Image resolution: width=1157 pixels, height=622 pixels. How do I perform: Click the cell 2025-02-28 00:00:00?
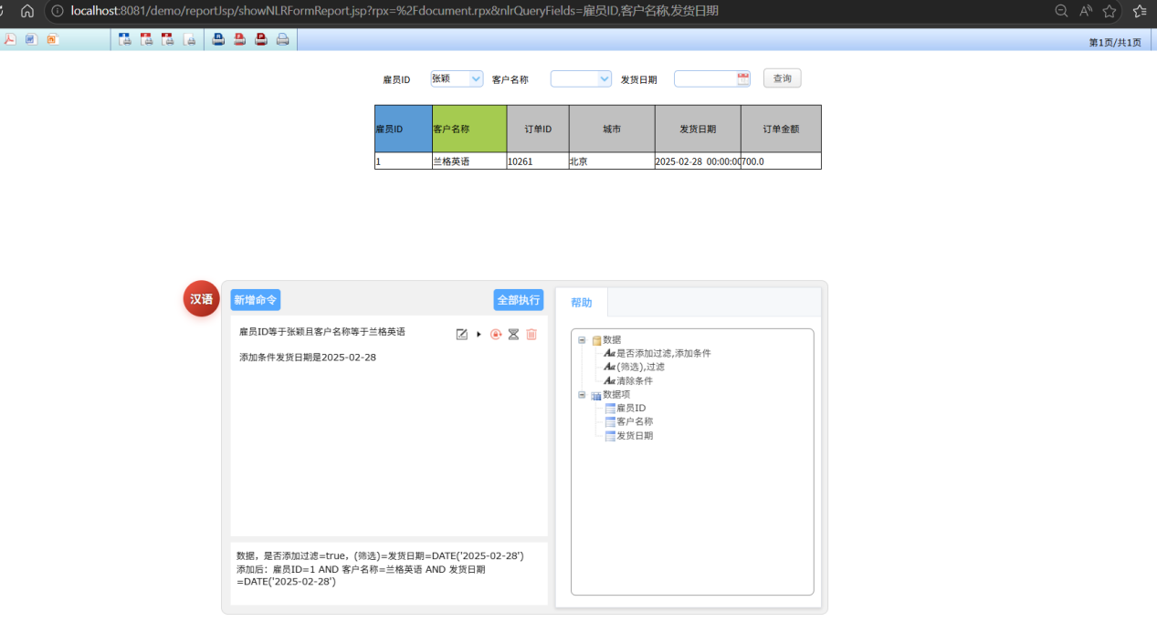698,161
